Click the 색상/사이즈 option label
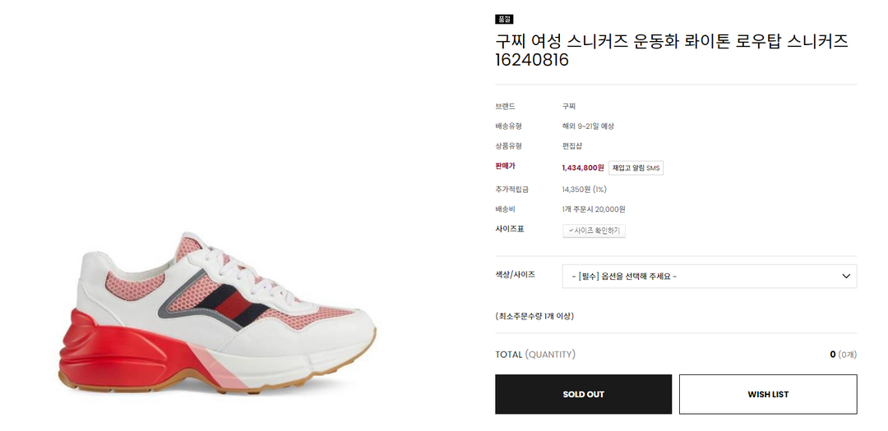Screen dimensions: 888x431 [515, 274]
